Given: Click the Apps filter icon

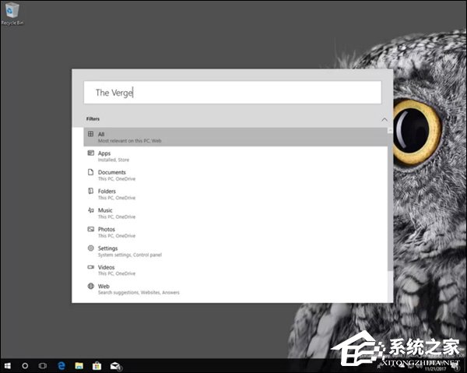Looking at the screenshot, I should [91, 153].
